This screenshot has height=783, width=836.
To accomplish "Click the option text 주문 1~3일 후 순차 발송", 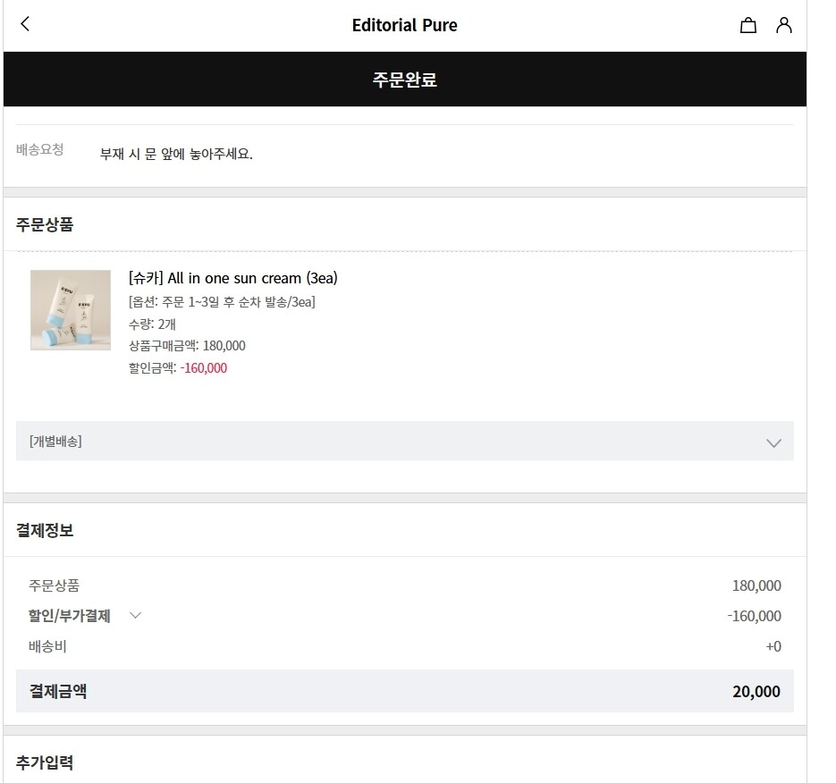I will 224,302.
